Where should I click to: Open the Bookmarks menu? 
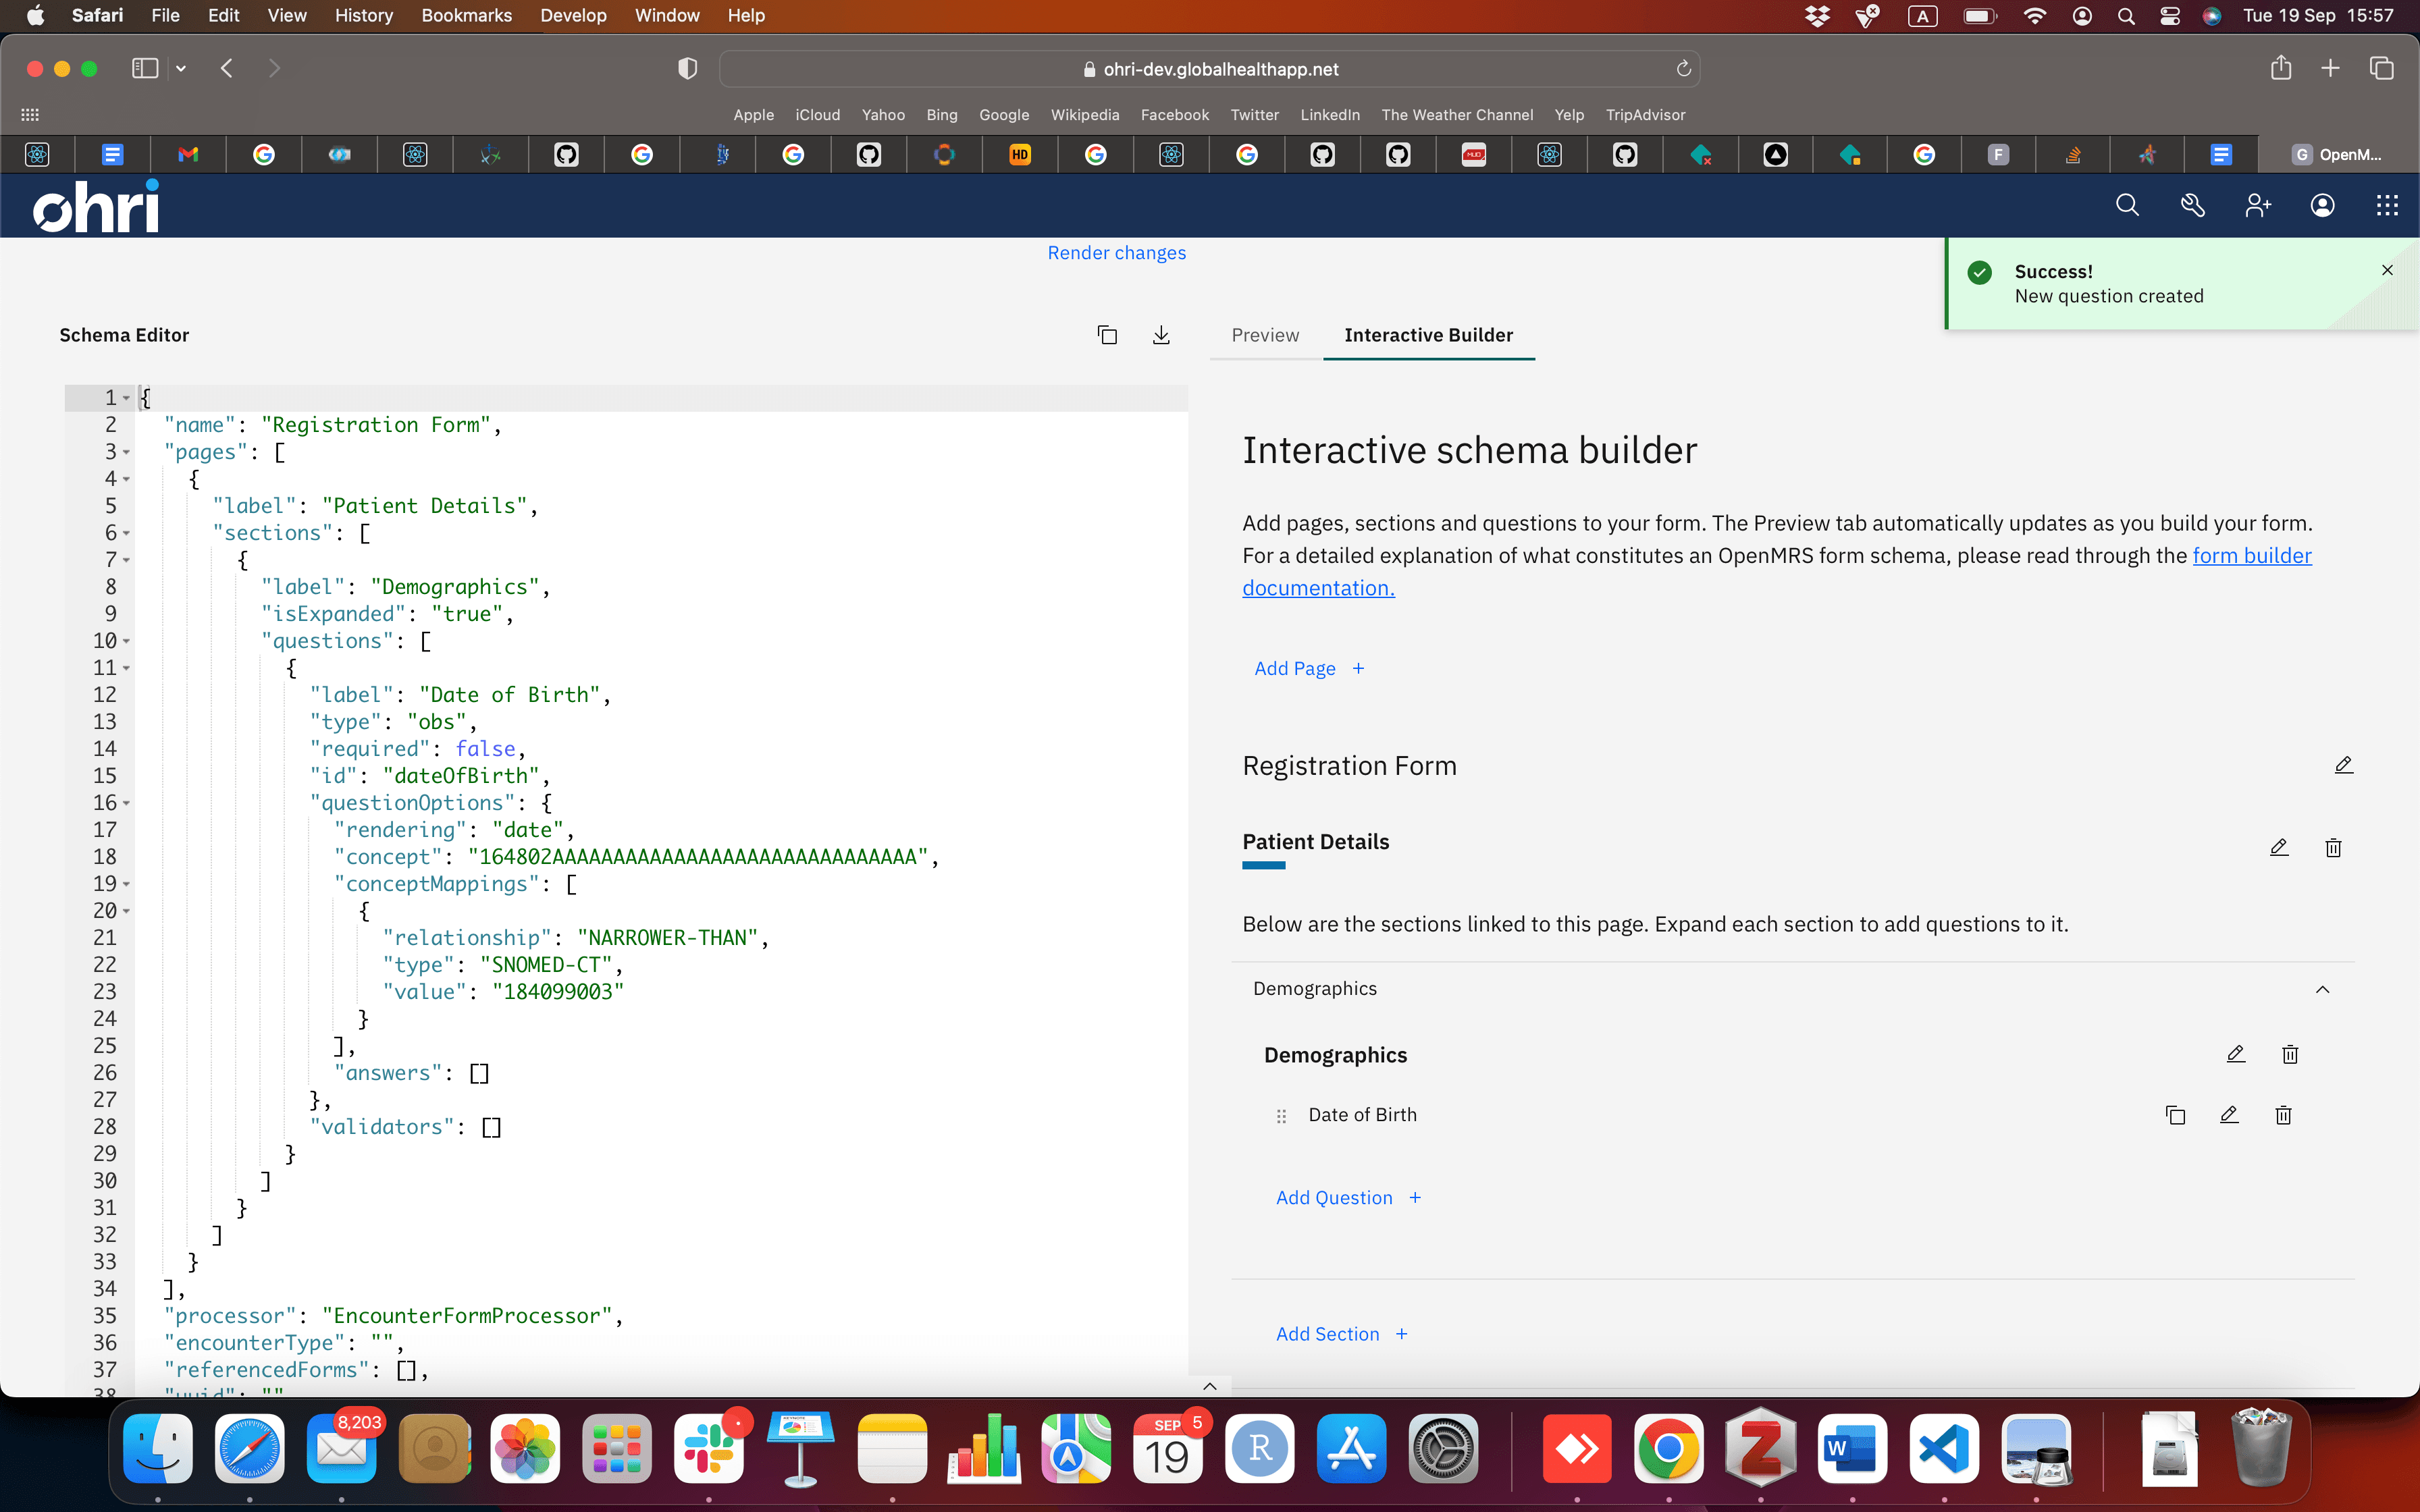coord(466,15)
